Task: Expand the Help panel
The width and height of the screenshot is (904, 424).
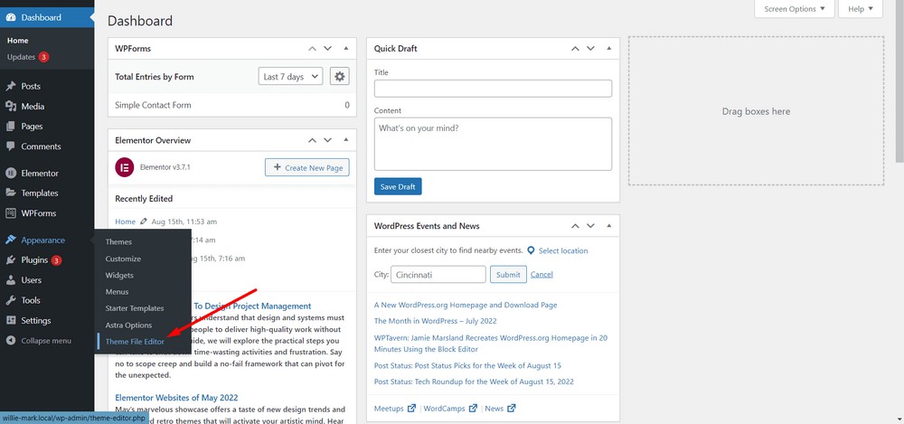Action: pyautogui.click(x=861, y=9)
